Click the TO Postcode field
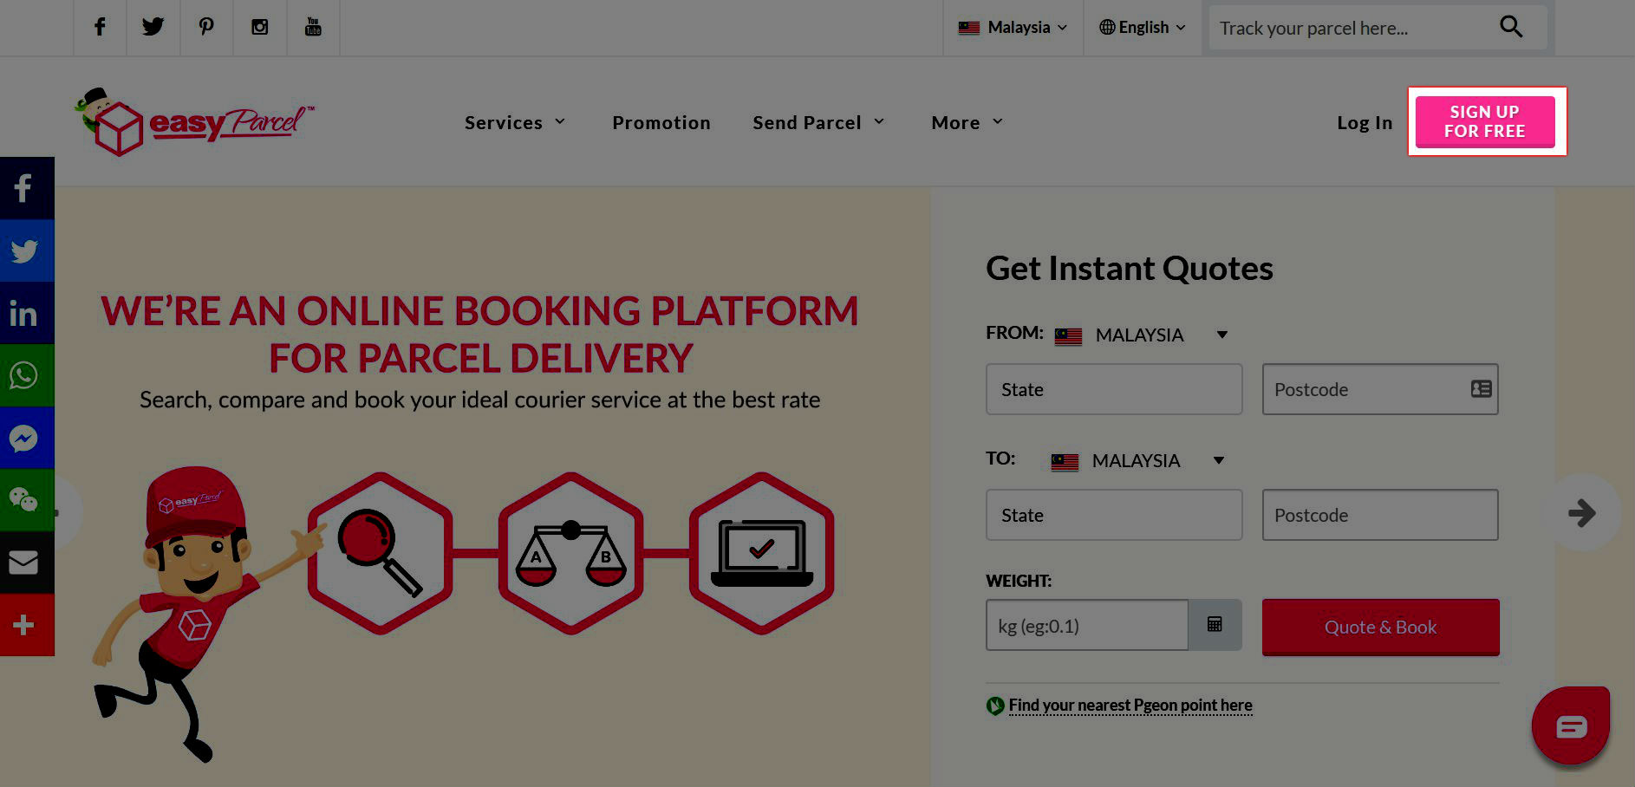 1380,515
